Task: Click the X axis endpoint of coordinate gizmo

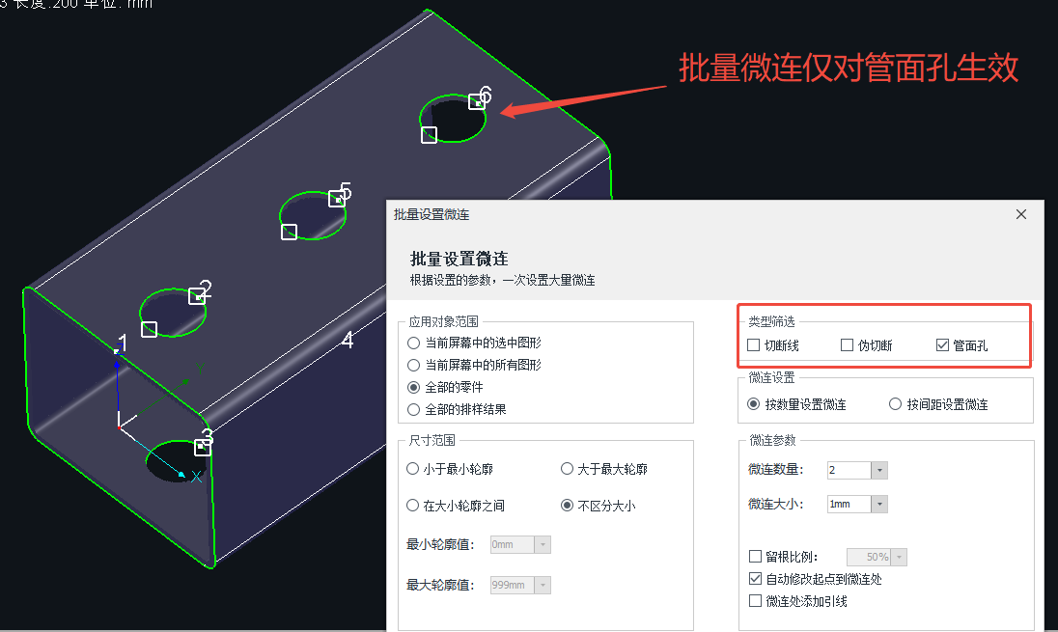Action: (x=181, y=475)
